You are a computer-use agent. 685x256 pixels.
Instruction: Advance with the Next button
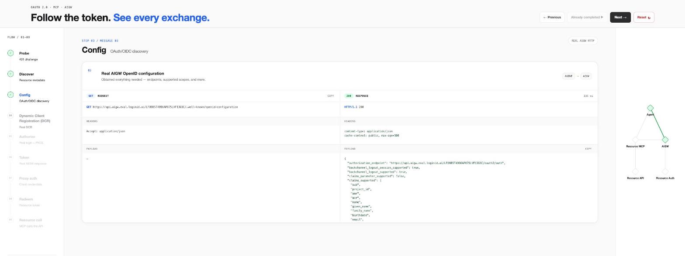(620, 17)
